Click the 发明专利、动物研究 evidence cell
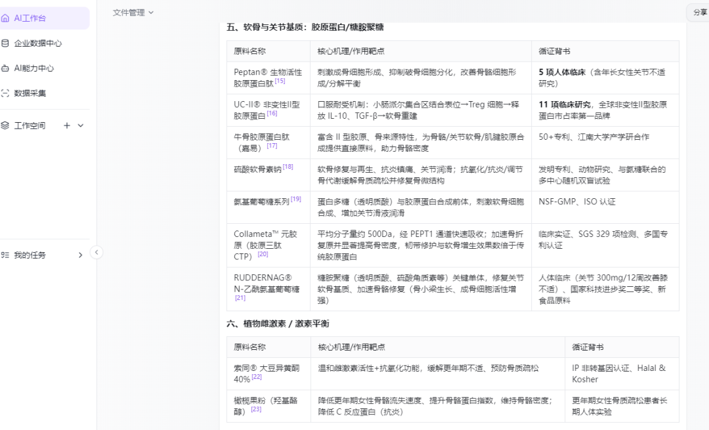 [x=605, y=175]
